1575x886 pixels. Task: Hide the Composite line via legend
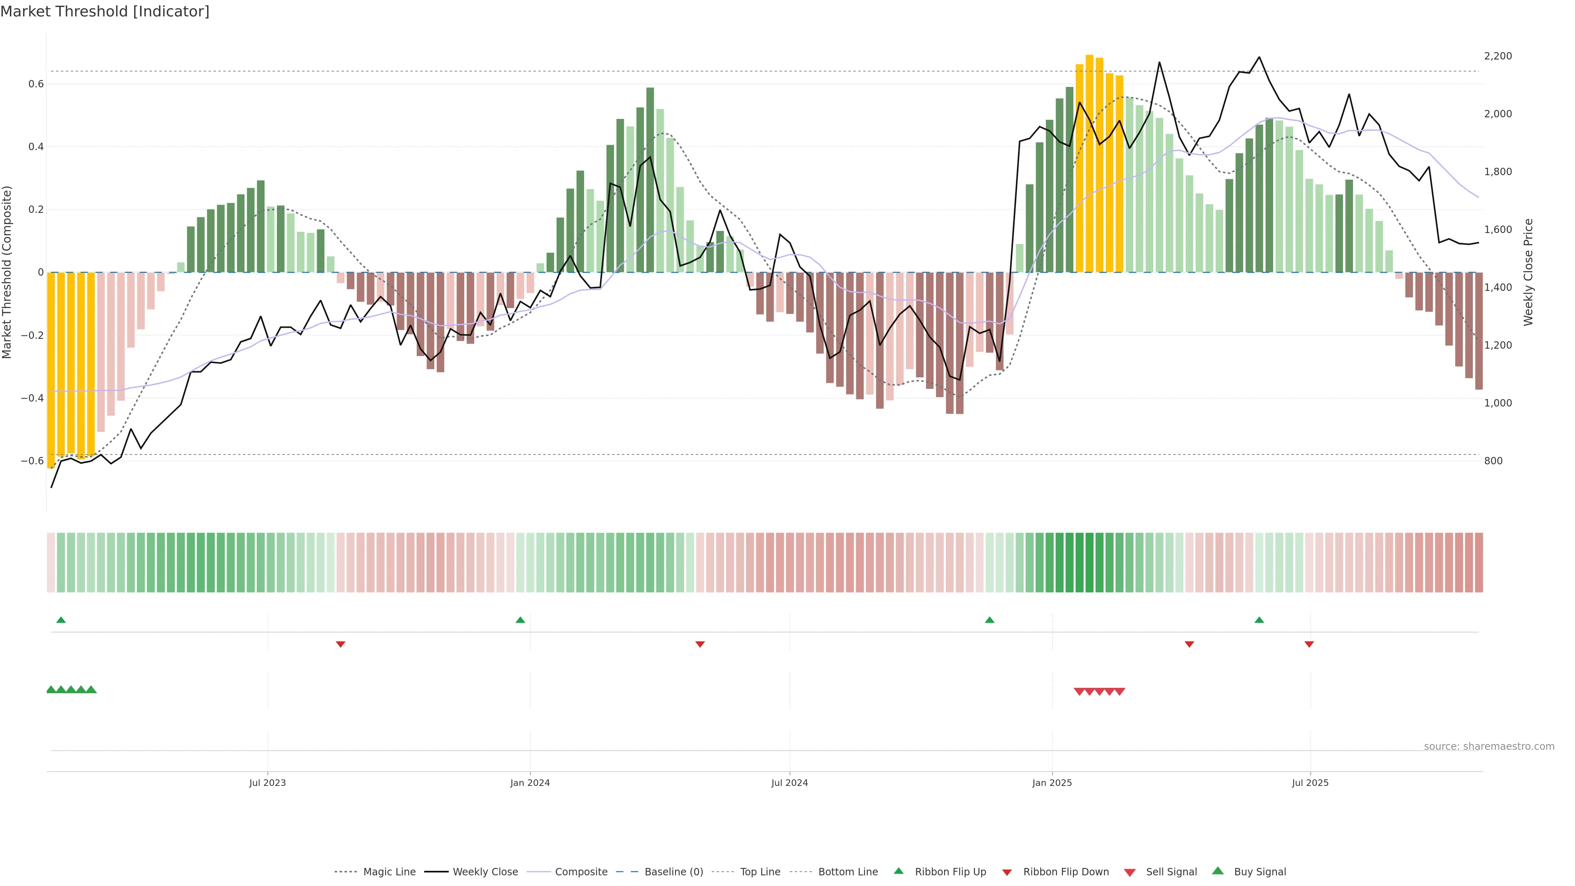pos(581,872)
